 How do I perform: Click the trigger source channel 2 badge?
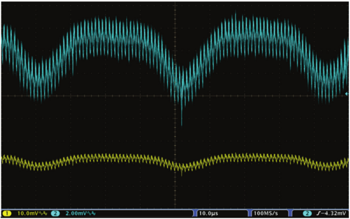point(307,214)
